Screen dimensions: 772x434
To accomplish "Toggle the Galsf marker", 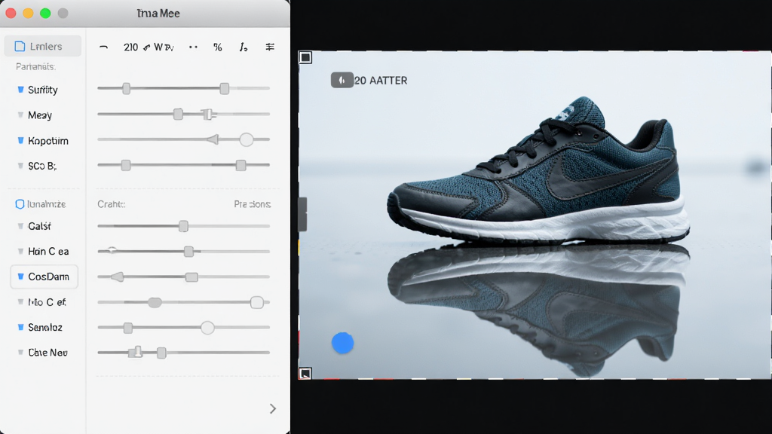I will (20, 226).
